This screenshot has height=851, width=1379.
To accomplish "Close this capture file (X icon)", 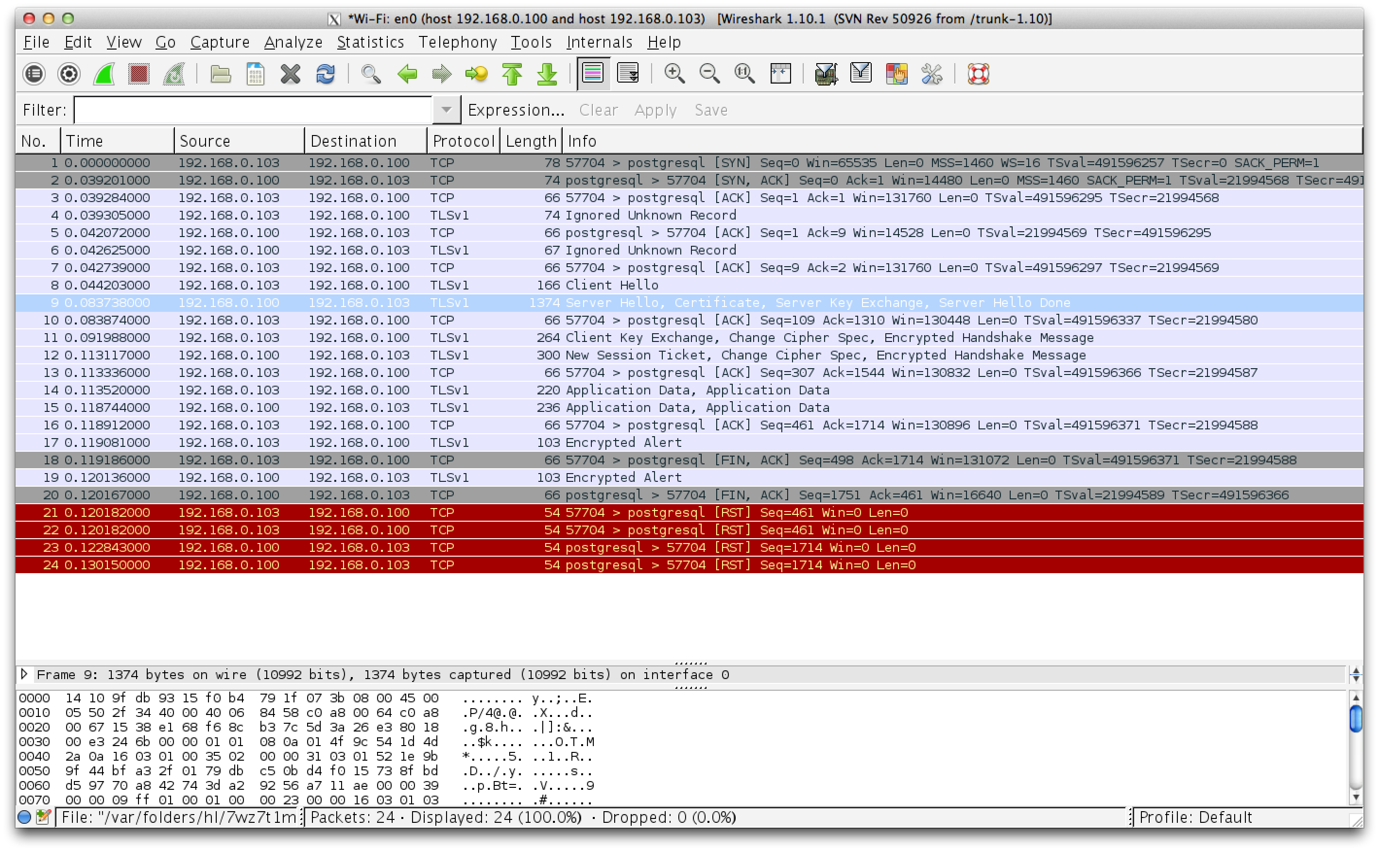I will (291, 74).
